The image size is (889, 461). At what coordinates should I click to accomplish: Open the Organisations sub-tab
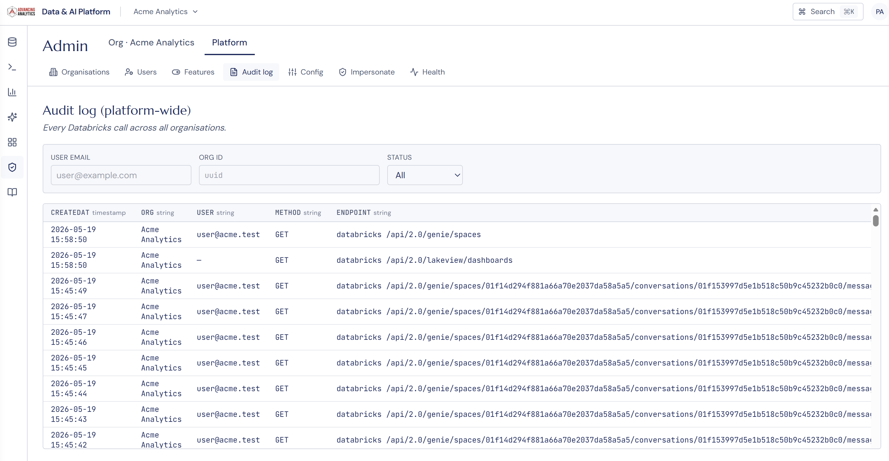[x=79, y=72]
